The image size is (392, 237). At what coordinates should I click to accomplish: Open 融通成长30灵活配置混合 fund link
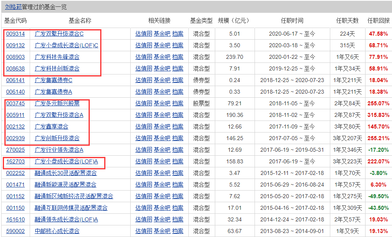[66, 173]
